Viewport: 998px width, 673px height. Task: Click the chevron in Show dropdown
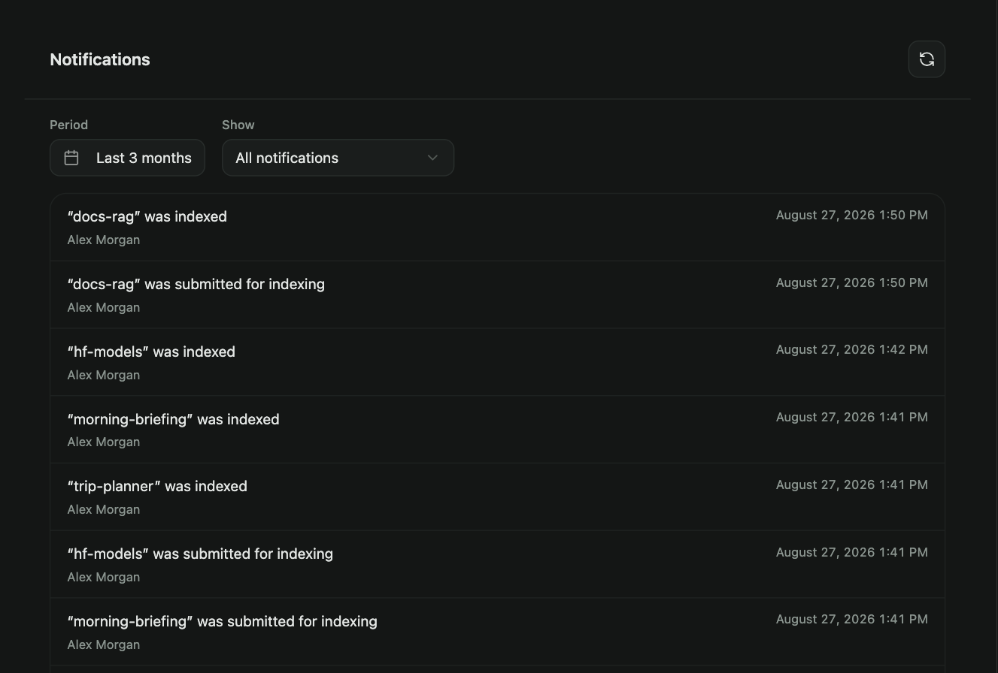[x=432, y=158]
